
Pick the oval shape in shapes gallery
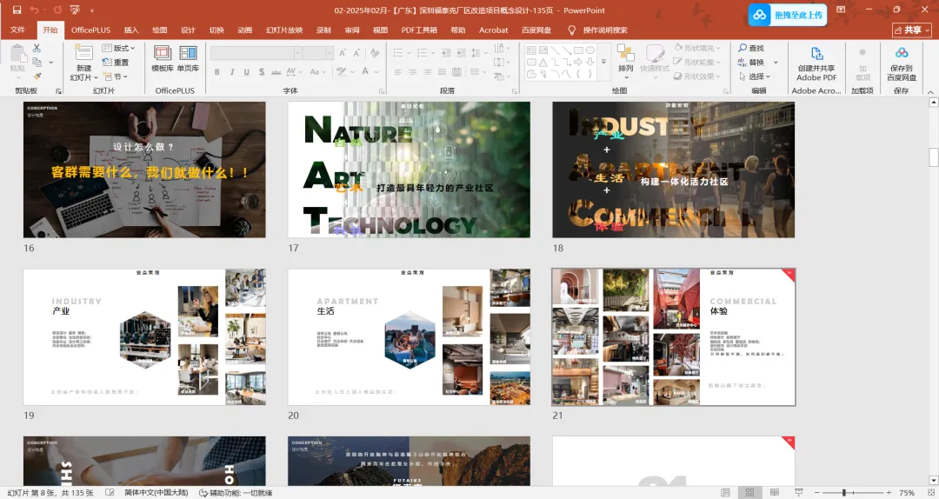589,50
